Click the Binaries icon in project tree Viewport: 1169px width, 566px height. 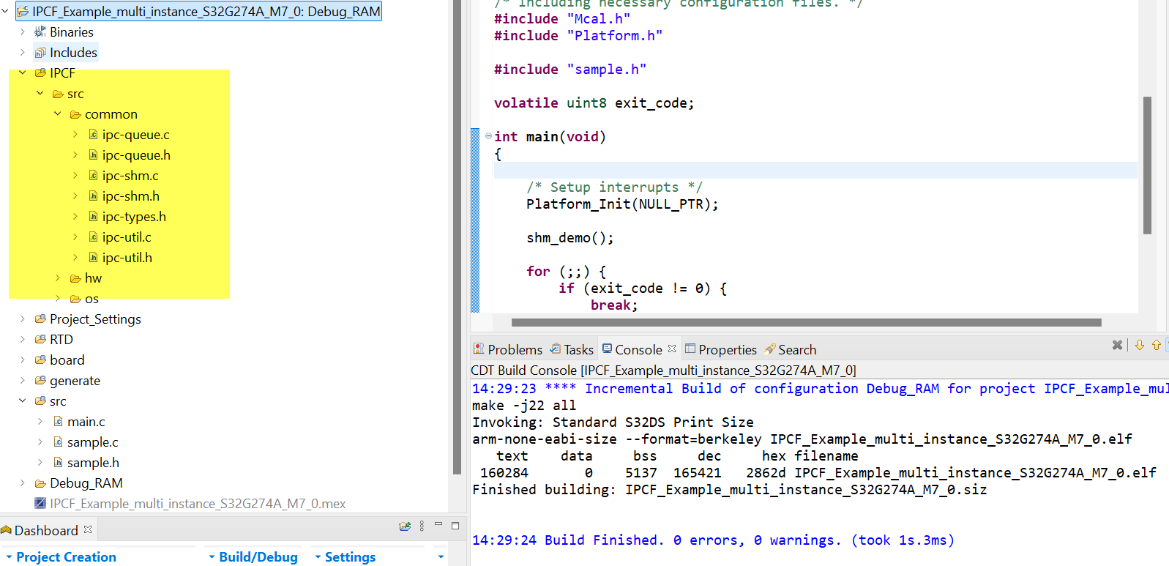click(x=40, y=31)
